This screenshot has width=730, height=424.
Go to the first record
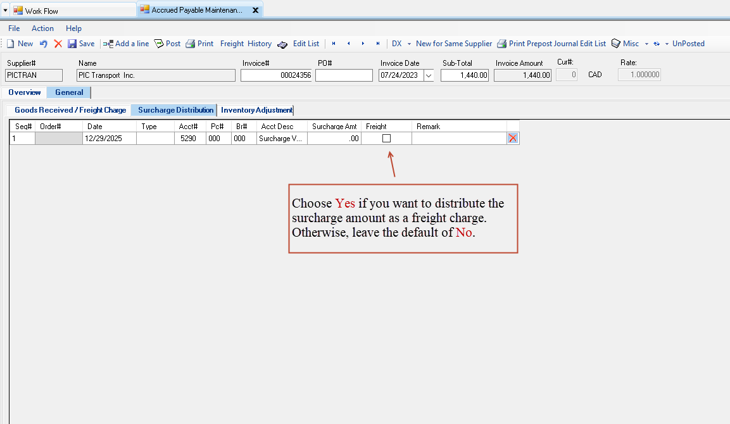334,44
